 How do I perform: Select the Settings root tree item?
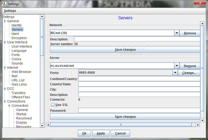8,17
